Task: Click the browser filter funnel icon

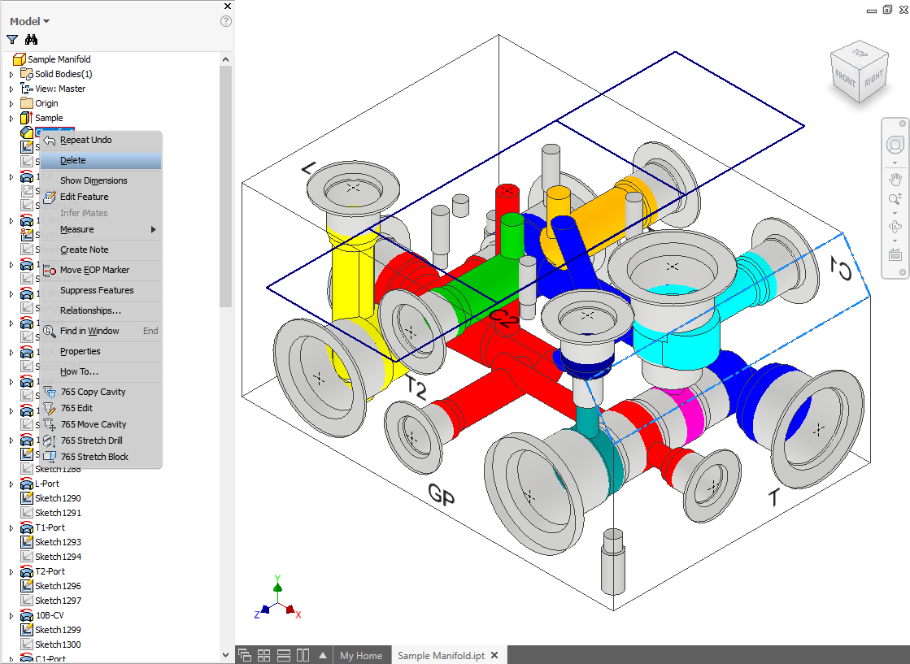Action: (x=12, y=39)
